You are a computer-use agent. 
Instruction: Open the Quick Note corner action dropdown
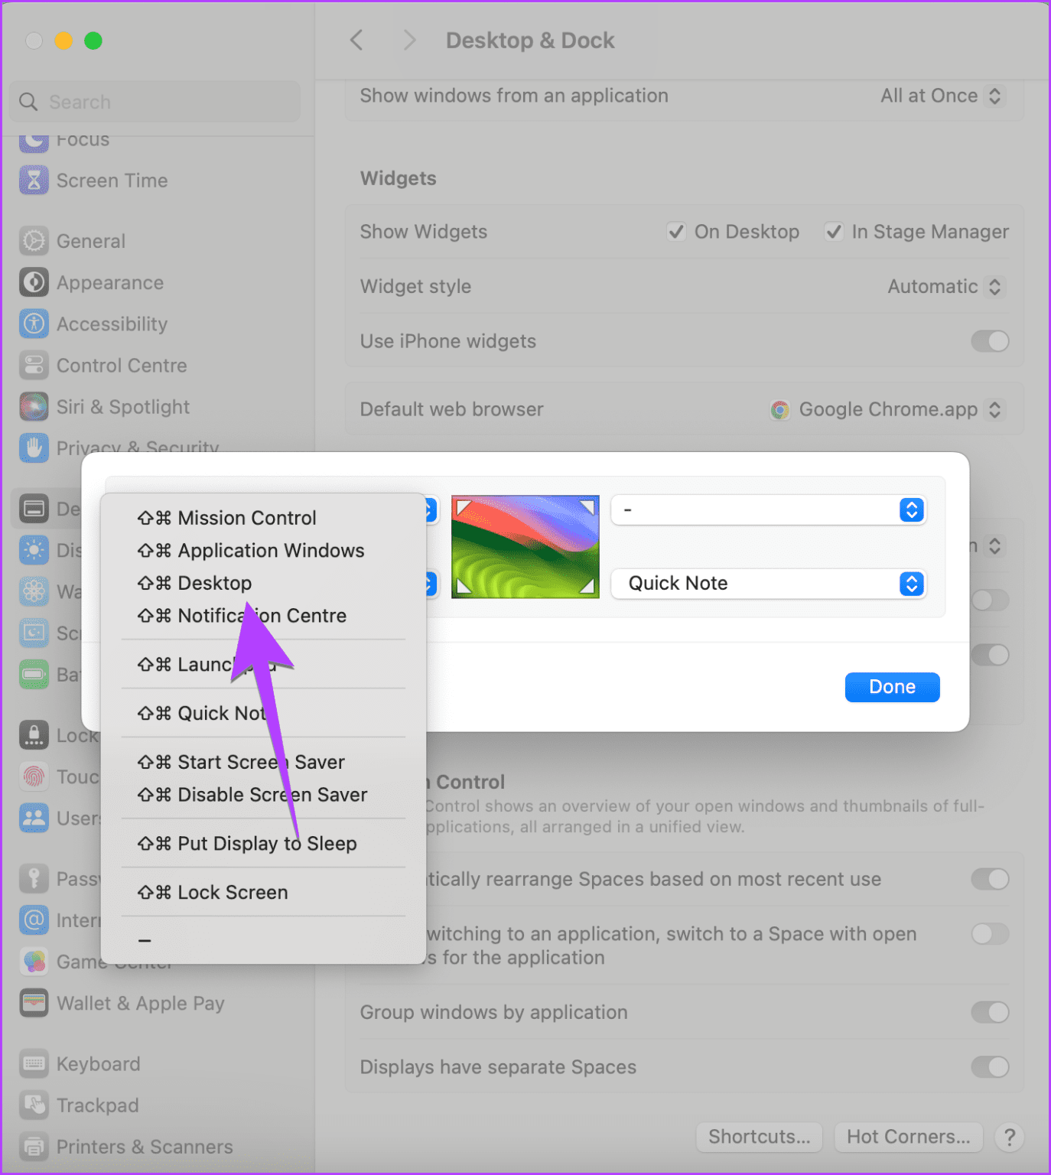tap(767, 583)
